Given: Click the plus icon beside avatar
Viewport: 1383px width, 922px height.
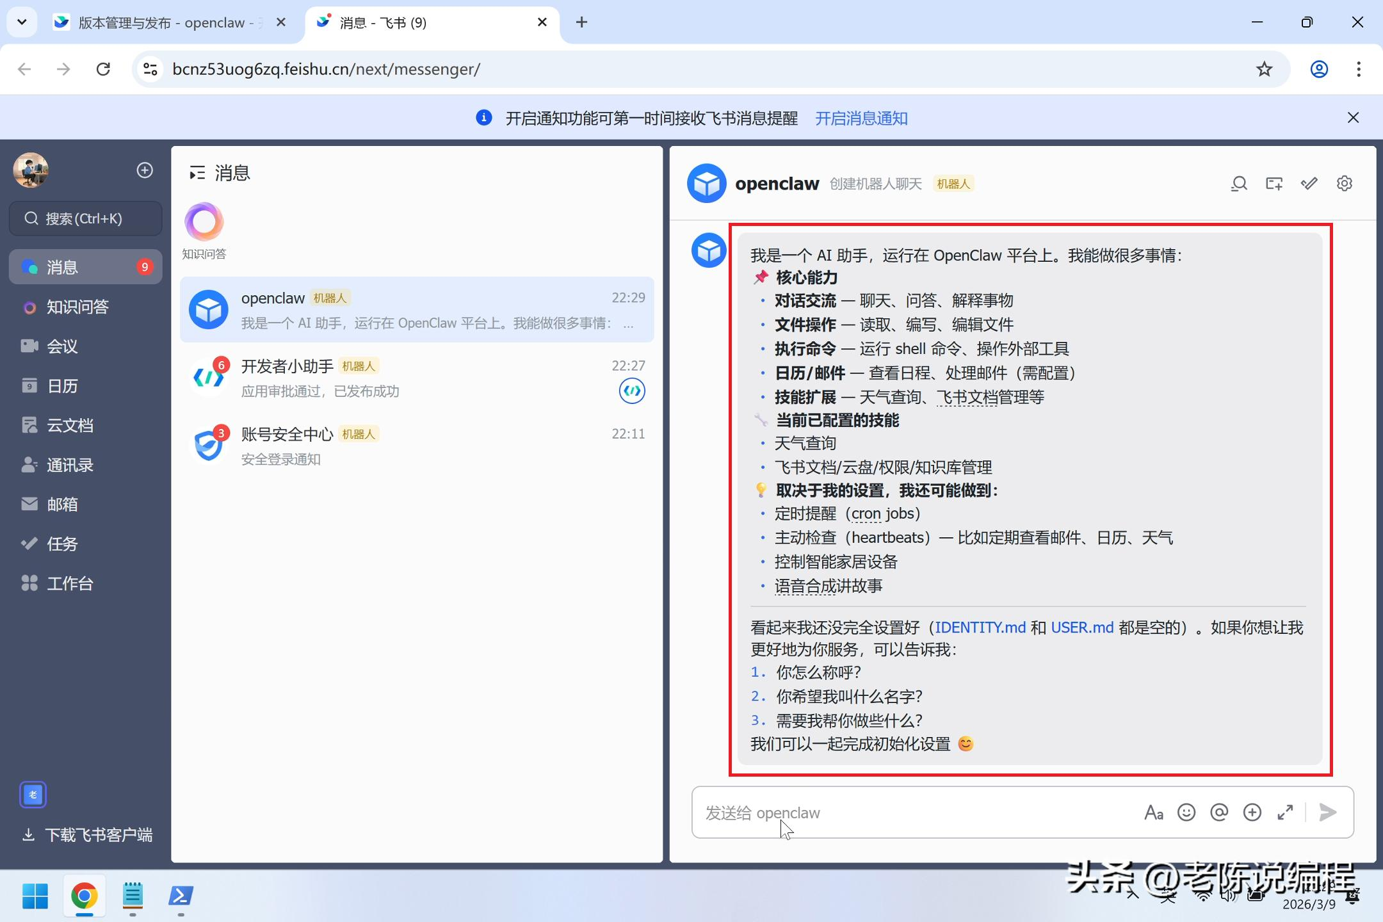Looking at the screenshot, I should tap(145, 170).
